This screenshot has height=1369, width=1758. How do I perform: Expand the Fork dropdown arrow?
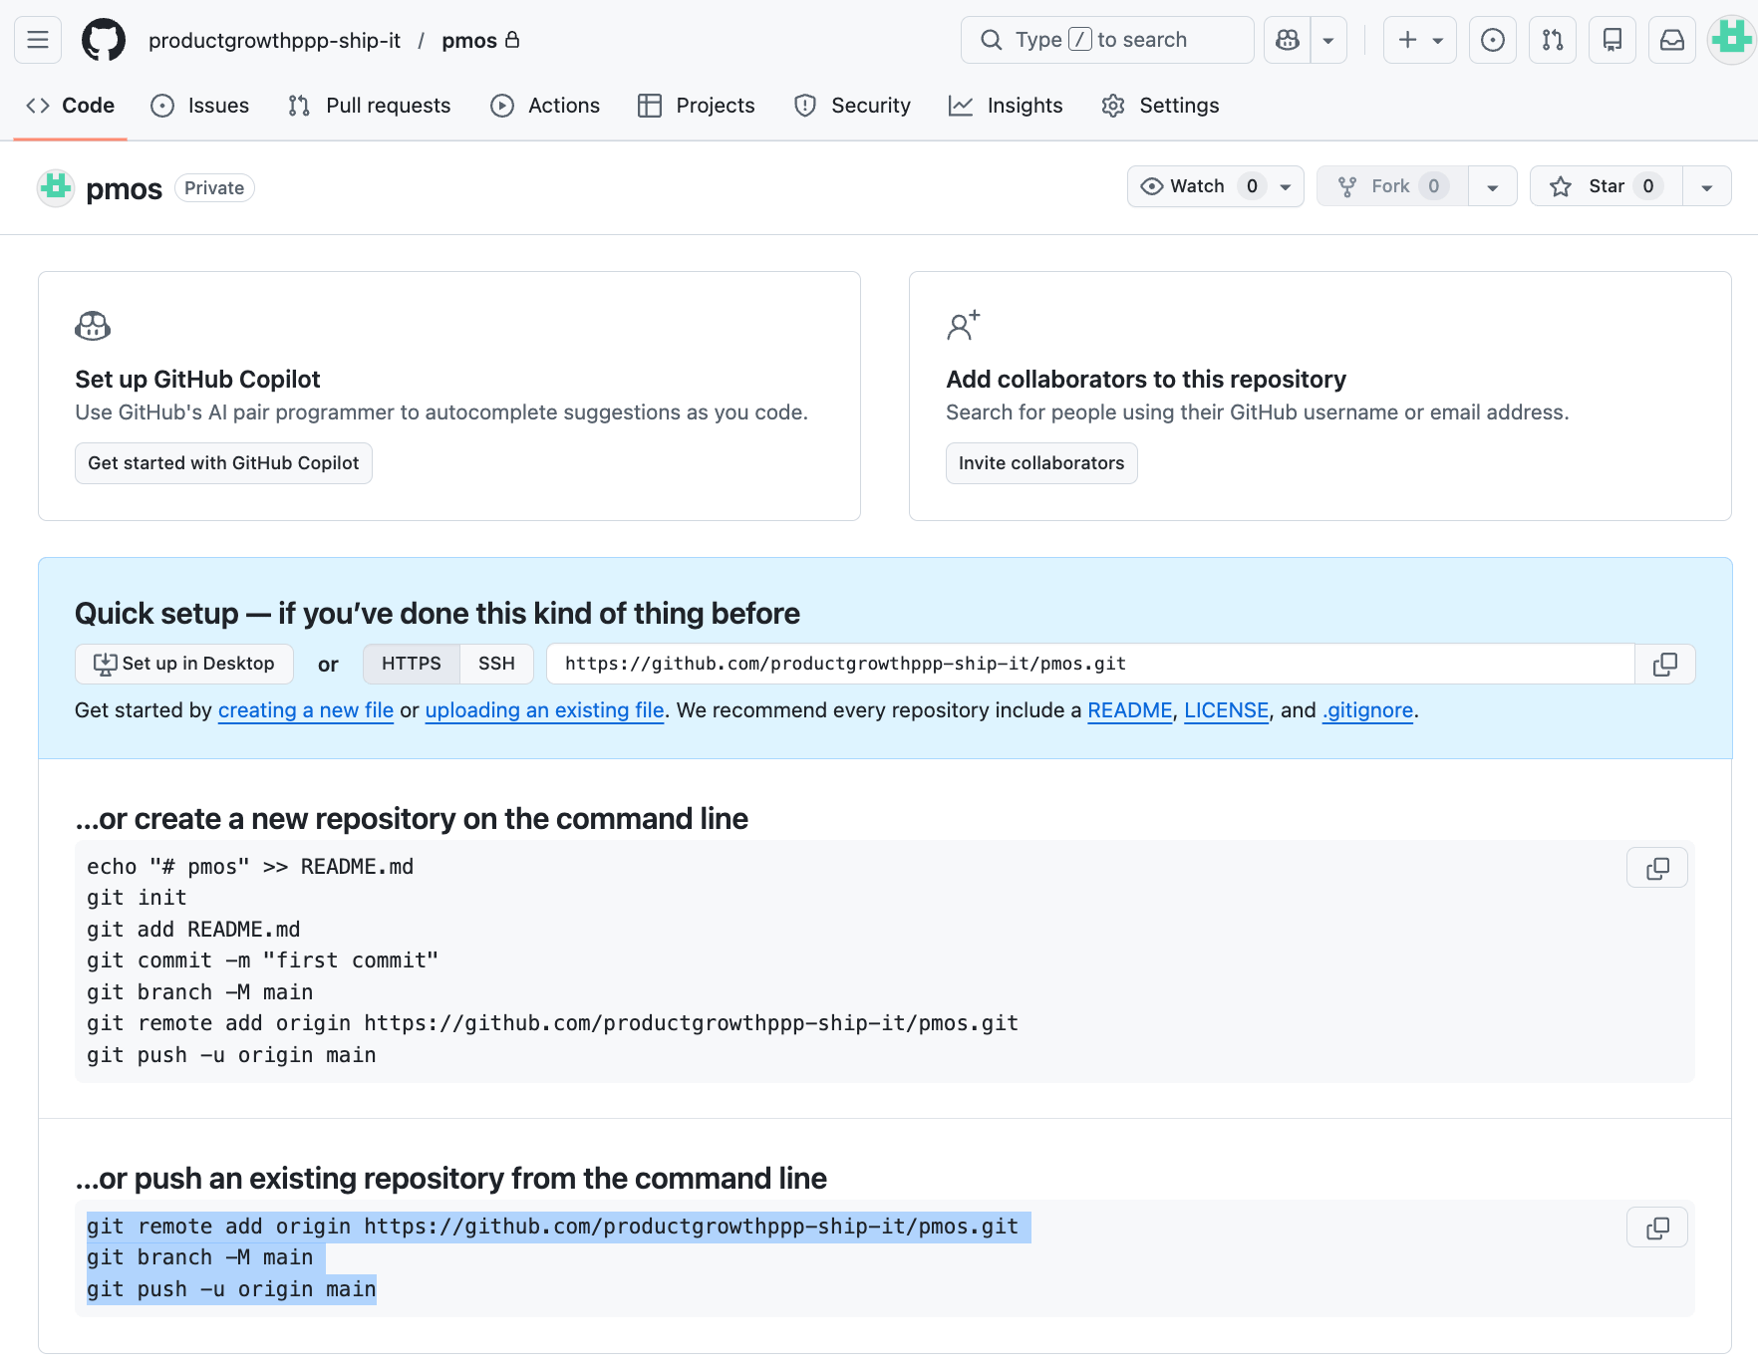coord(1493,186)
